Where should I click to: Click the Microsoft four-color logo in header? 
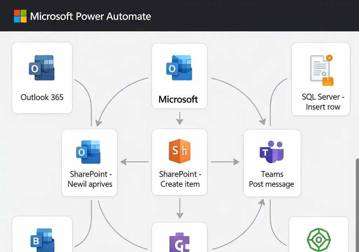point(20,16)
